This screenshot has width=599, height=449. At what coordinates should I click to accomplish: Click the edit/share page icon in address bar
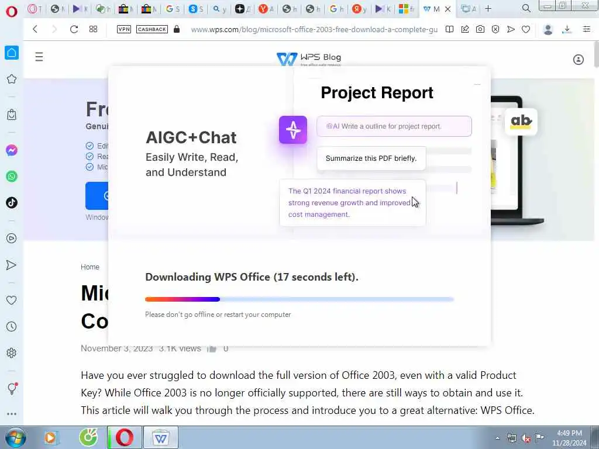coord(465,29)
